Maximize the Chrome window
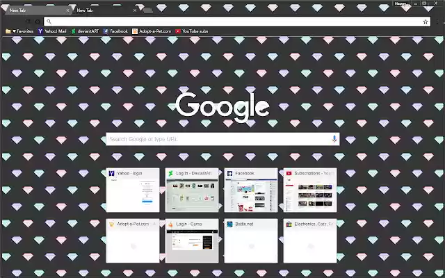 (424, 3)
